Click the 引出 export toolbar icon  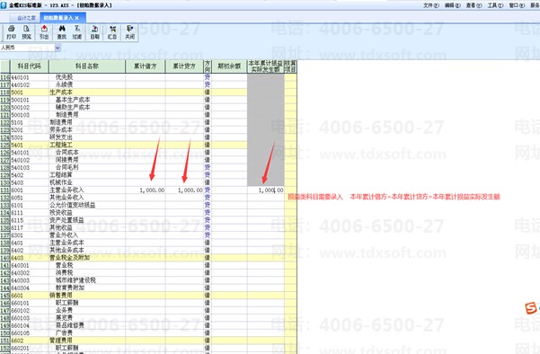(44, 32)
